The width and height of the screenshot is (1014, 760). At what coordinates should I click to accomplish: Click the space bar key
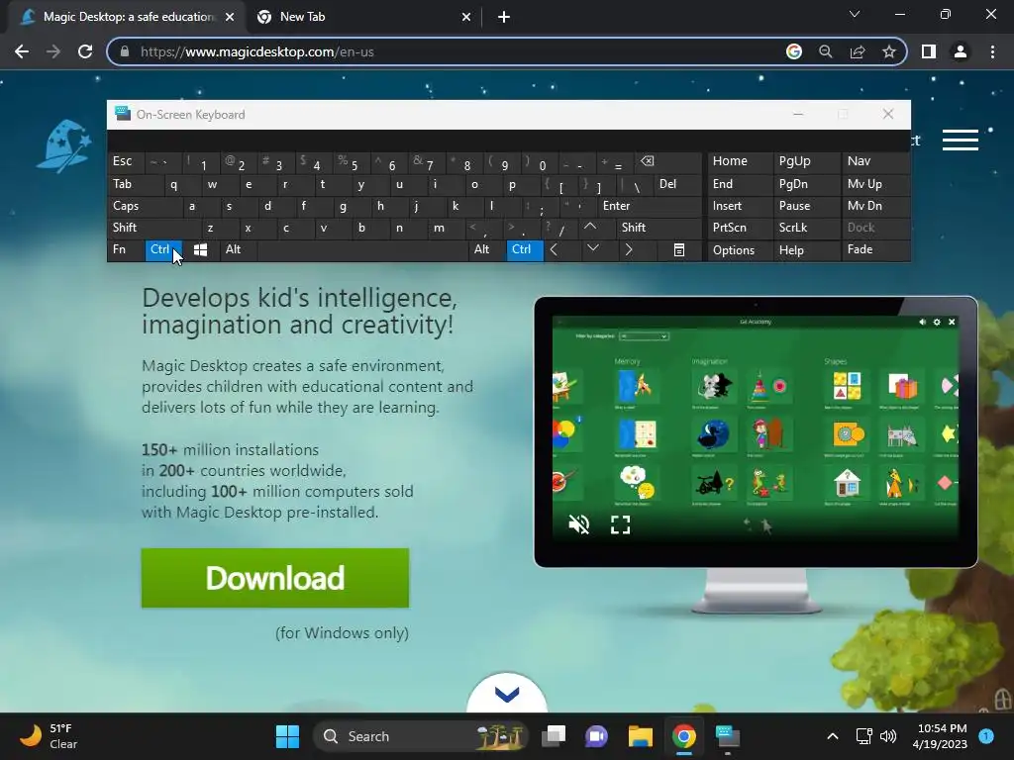coord(362,250)
